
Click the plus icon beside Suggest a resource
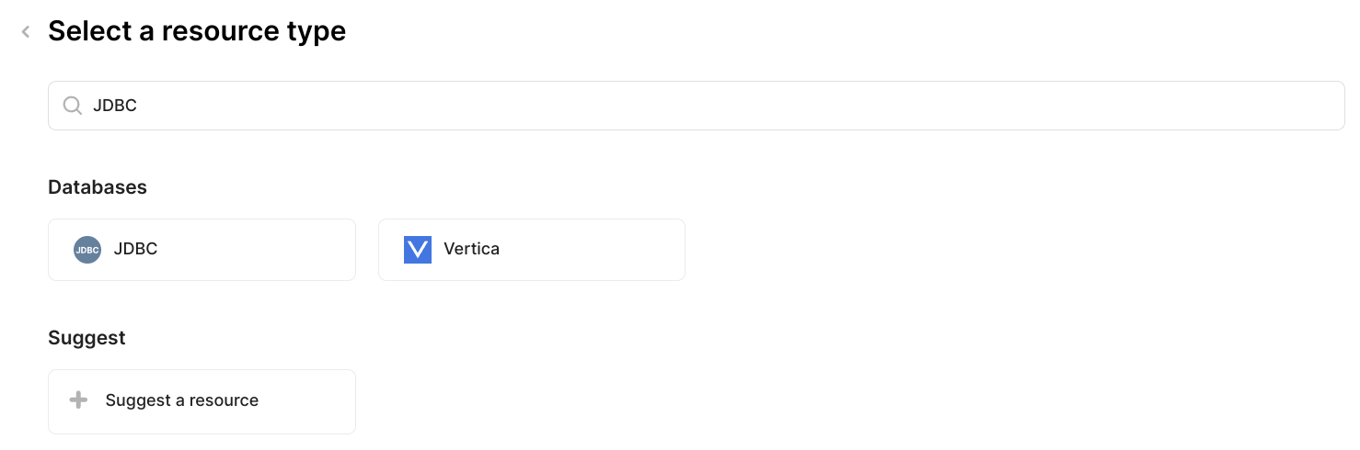79,400
